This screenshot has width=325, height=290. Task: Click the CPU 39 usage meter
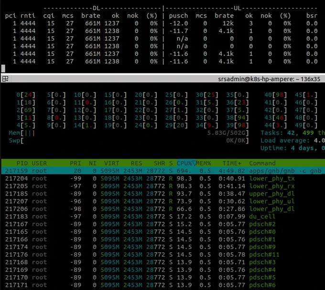point(238,125)
